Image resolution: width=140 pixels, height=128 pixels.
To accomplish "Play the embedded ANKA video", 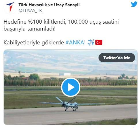I will coord(71,87).
